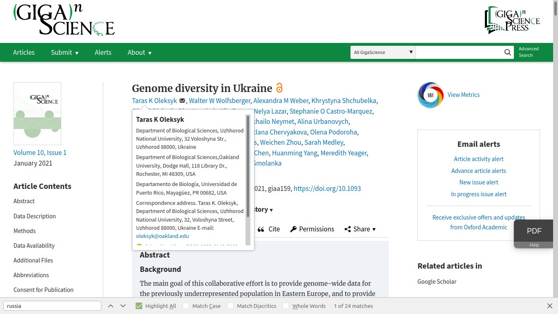Click the author Sarah Medley
558x314 pixels.
tap(324, 142)
